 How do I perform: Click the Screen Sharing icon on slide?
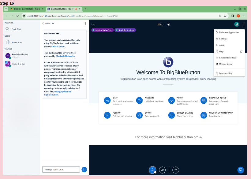pyautogui.click(x=171, y=115)
